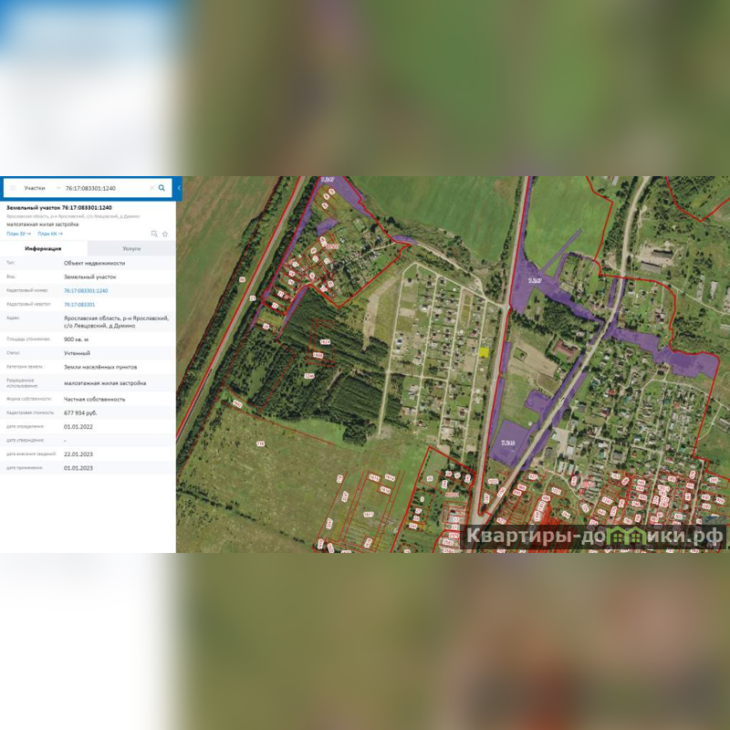Switch to the 'Услуги' tab
730x730 pixels.
point(131,248)
